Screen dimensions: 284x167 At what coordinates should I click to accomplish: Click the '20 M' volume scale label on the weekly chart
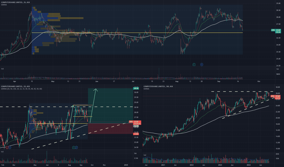(277, 154)
